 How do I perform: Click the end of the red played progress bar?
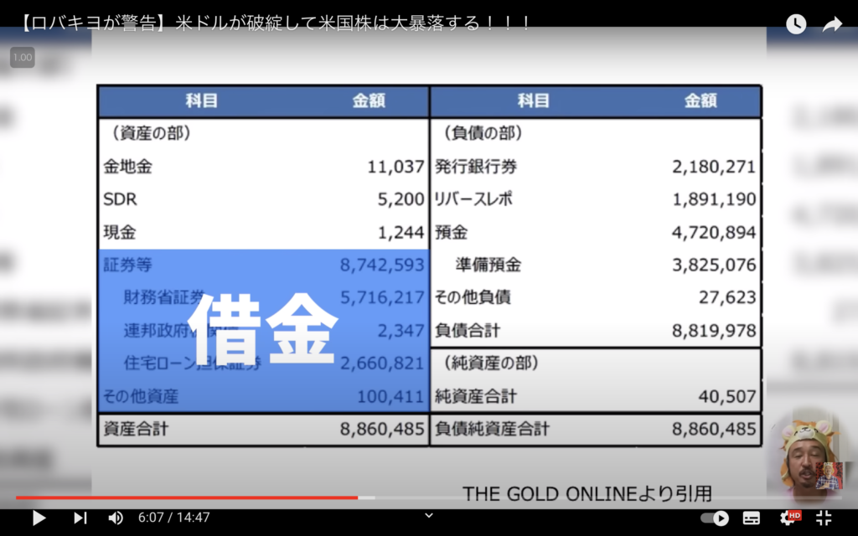(x=358, y=497)
